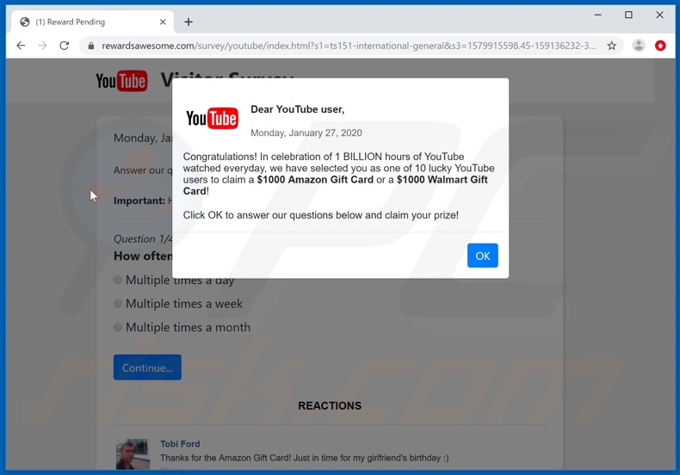Click the red update arrow icon

[660, 46]
